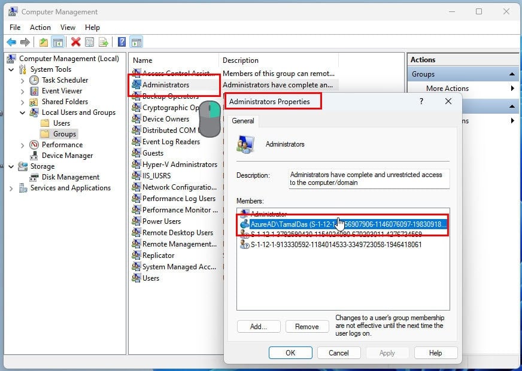
Task: Click the Remove button
Action: pos(307,326)
